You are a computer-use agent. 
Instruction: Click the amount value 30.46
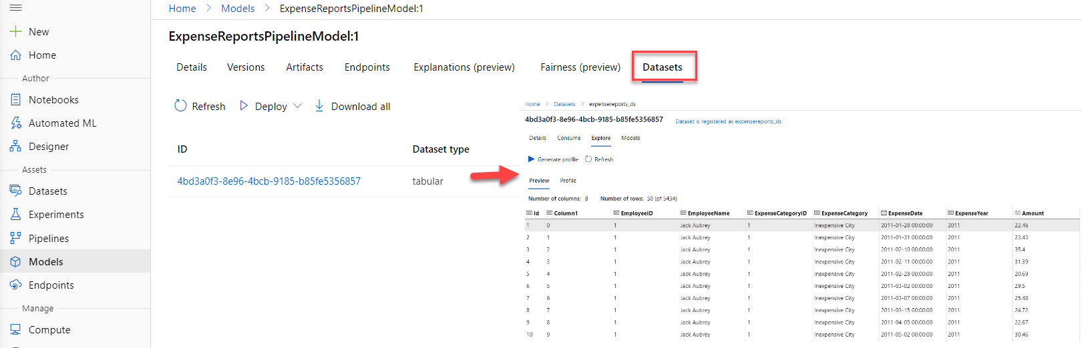point(1021,335)
